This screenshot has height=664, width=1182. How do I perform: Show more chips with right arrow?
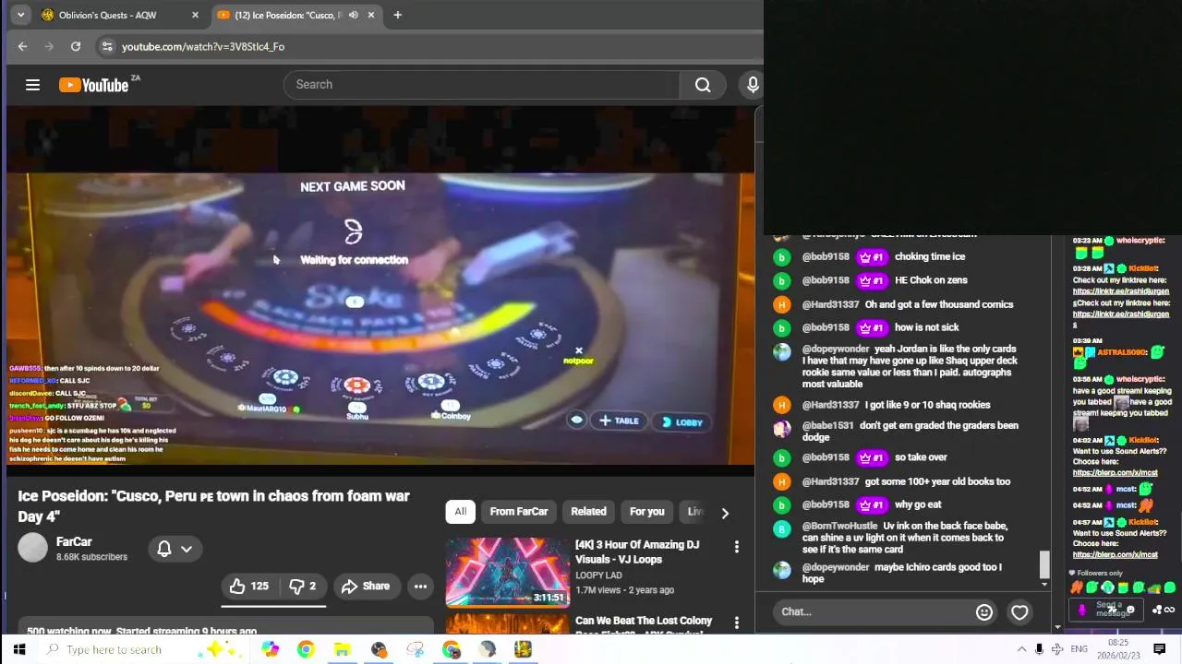[725, 513]
